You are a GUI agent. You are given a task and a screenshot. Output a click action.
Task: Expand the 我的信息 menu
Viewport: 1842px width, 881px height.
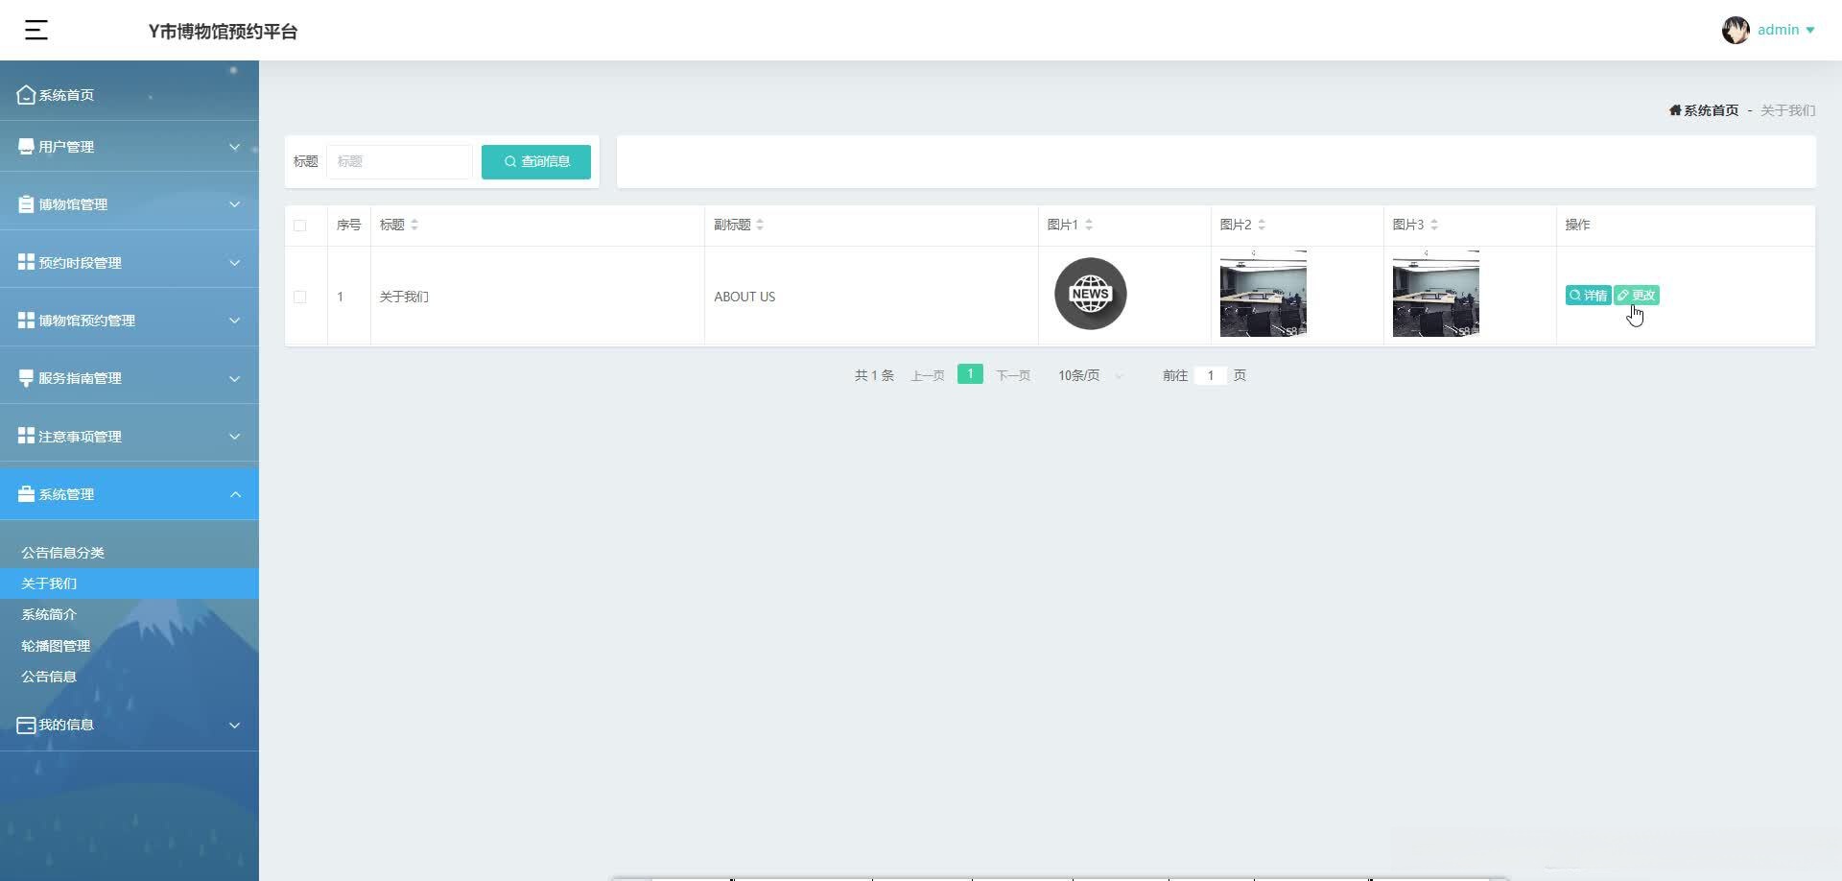click(x=234, y=726)
